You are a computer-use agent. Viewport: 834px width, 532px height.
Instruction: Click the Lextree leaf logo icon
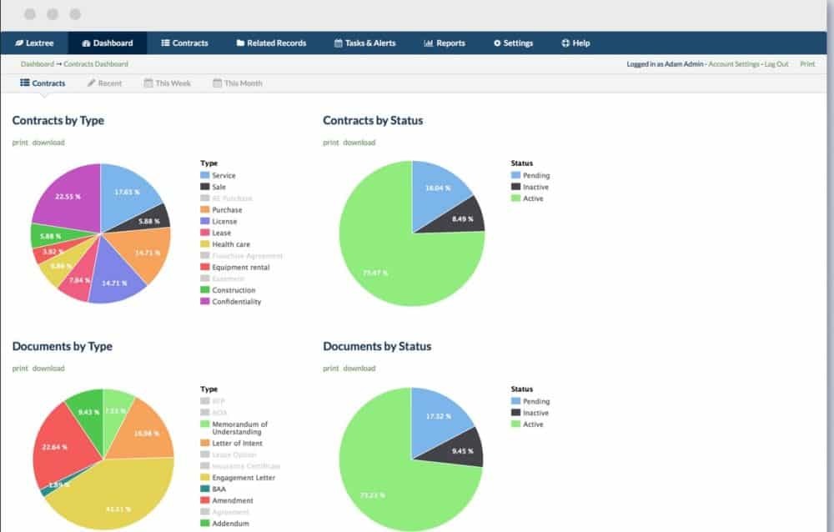pos(19,43)
